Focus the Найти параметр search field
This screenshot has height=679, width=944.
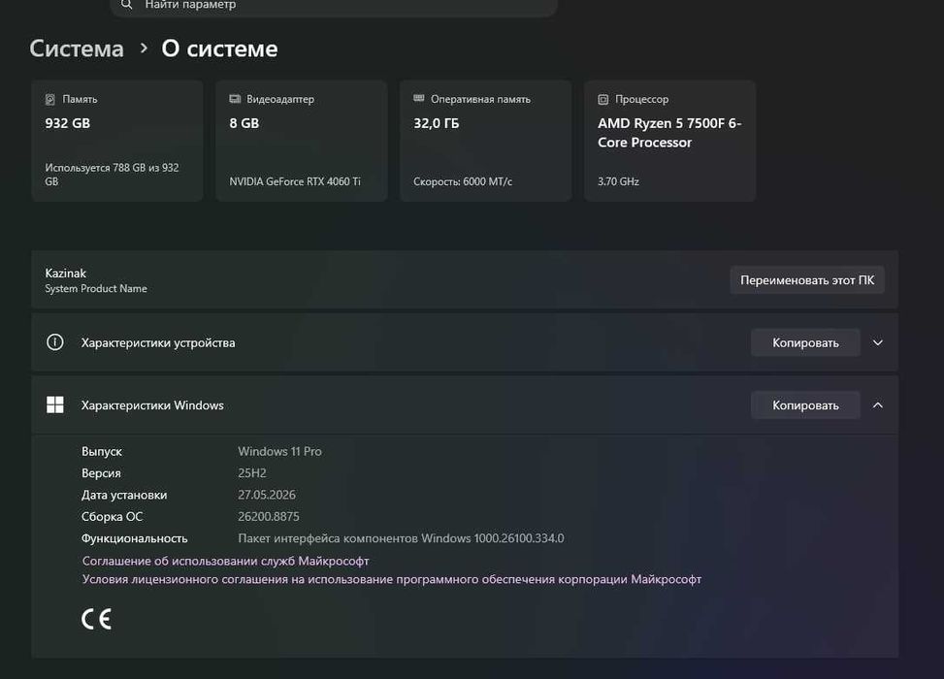click(334, 6)
